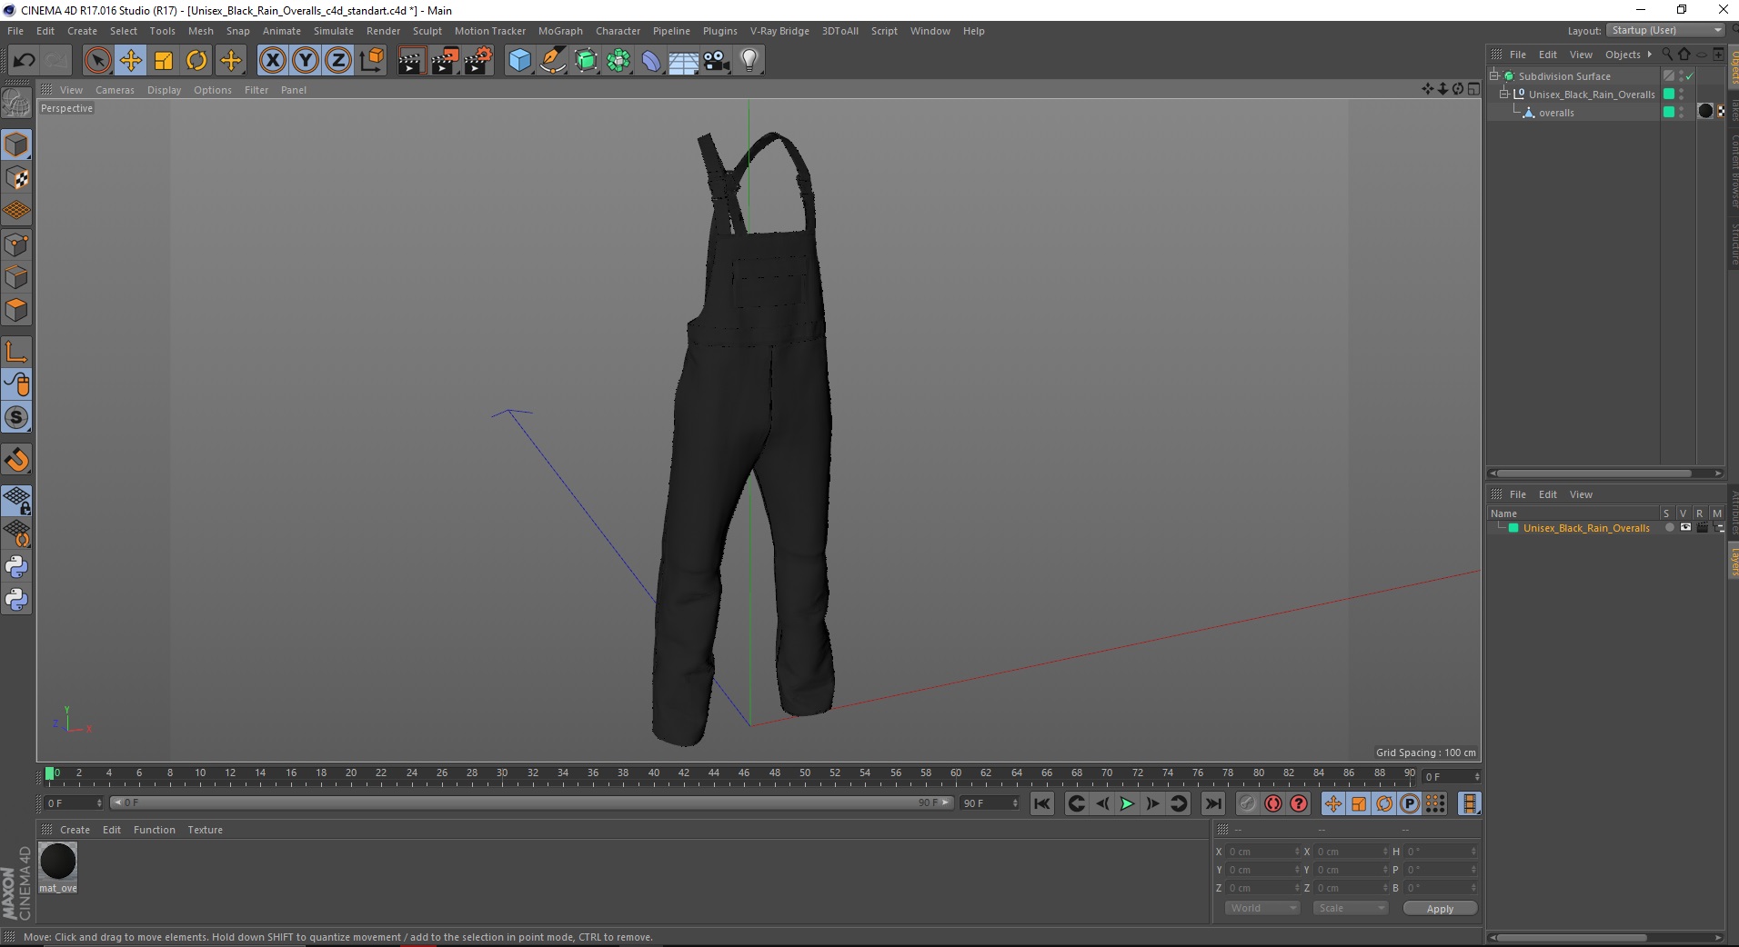Toggle View visibility for Unisex_Black_Rain_Overalls layer
1739x947 pixels.
[1685, 528]
